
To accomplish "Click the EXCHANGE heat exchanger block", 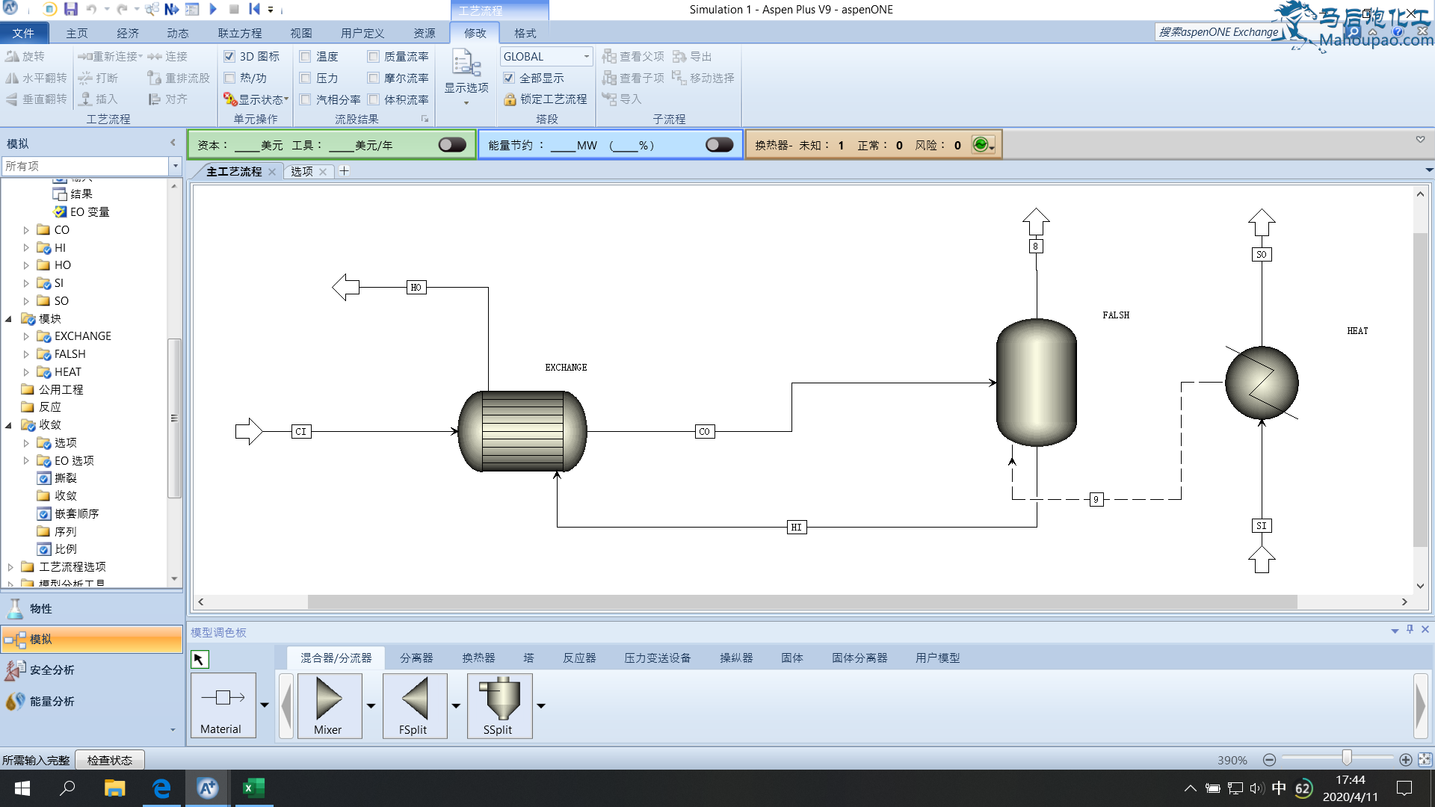I will pos(522,431).
